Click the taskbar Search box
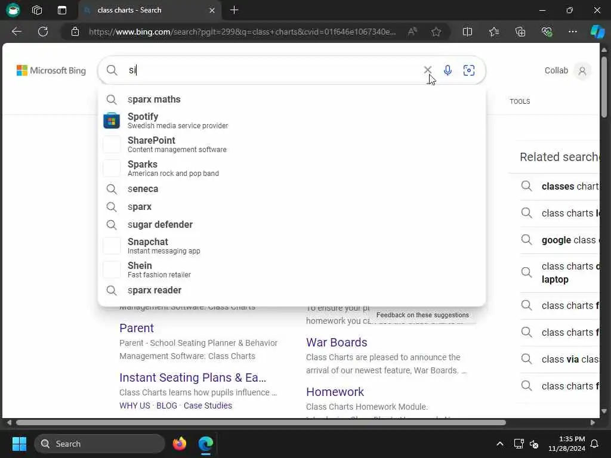This screenshot has height=458, width=611. pyautogui.click(x=100, y=444)
